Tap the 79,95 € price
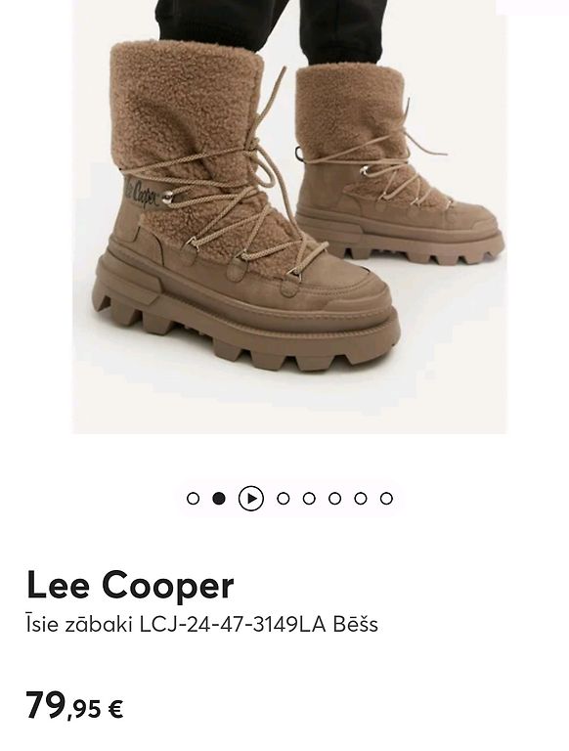 point(74,706)
